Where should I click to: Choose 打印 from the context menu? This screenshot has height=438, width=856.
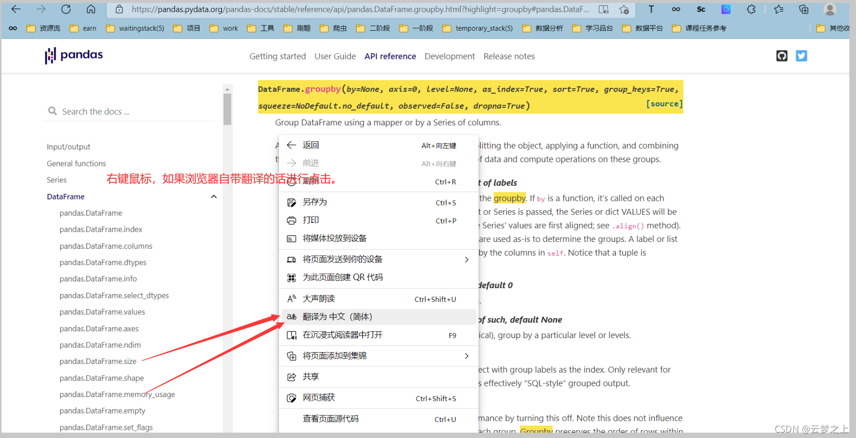pyautogui.click(x=378, y=220)
